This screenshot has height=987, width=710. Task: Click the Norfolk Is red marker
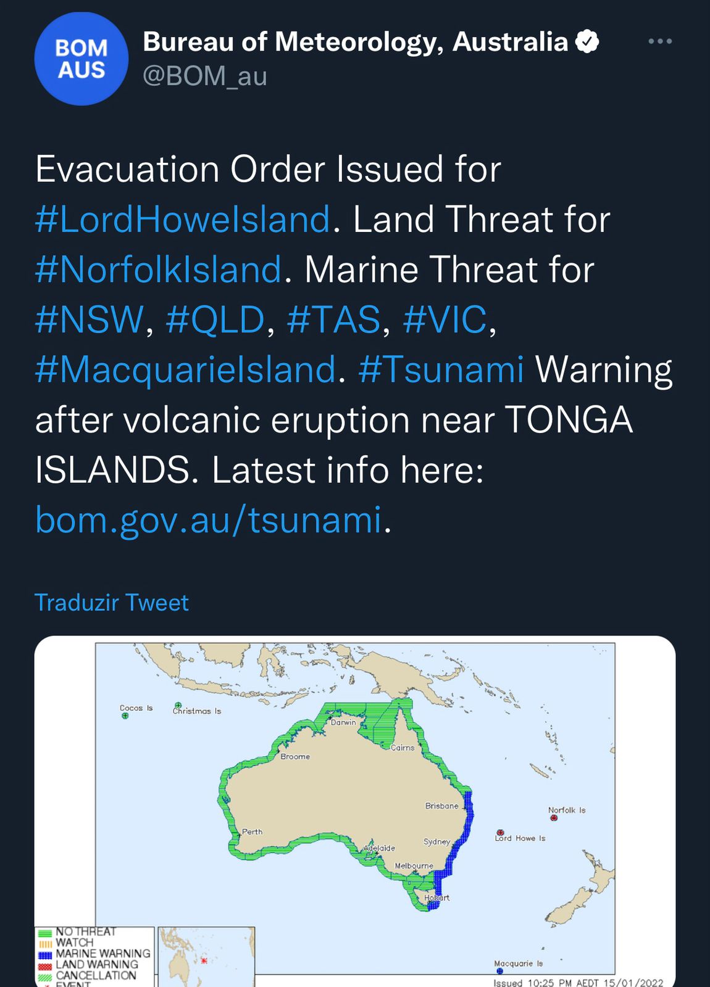[554, 818]
